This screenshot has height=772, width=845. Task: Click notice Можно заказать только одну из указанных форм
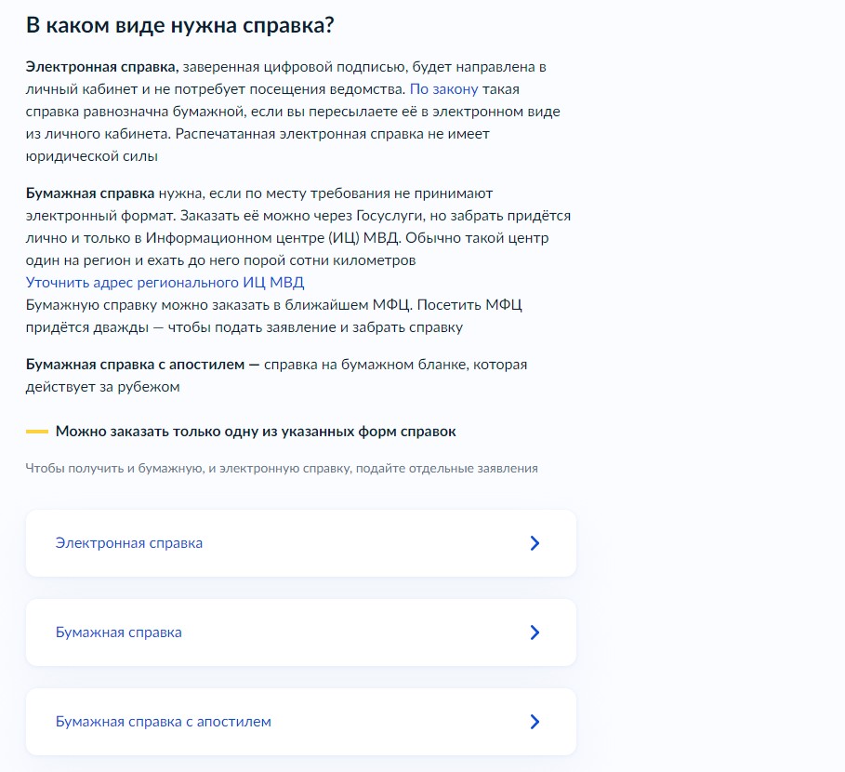[x=256, y=432]
